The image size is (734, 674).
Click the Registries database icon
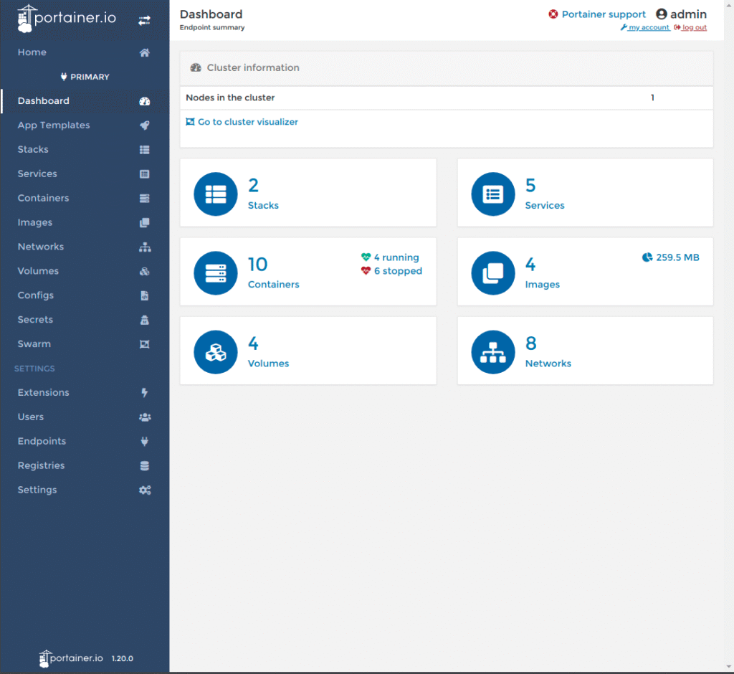click(x=145, y=465)
